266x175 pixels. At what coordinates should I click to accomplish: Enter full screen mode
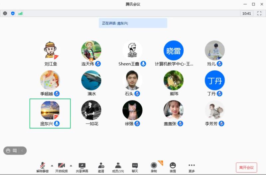click(259, 13)
